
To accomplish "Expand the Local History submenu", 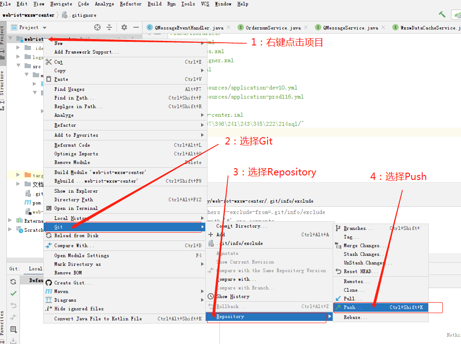I will pos(71,218).
